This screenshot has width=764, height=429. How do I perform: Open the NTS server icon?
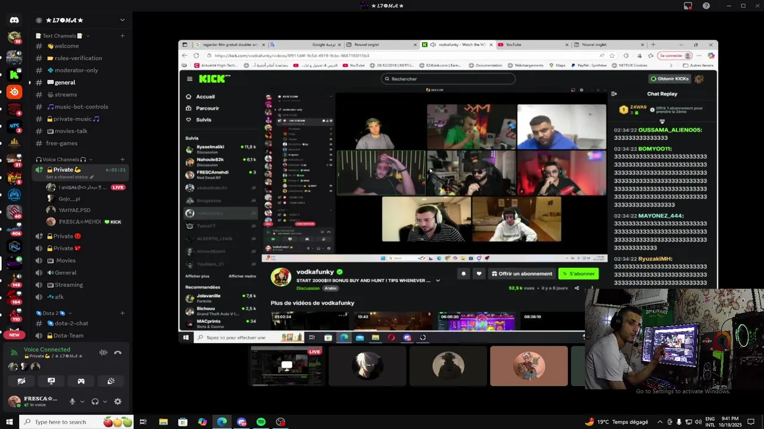(x=14, y=126)
